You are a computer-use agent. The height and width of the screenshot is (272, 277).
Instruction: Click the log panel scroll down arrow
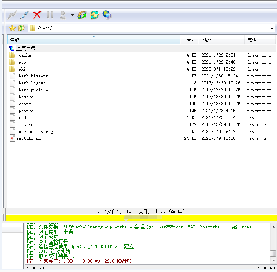(x=273, y=261)
